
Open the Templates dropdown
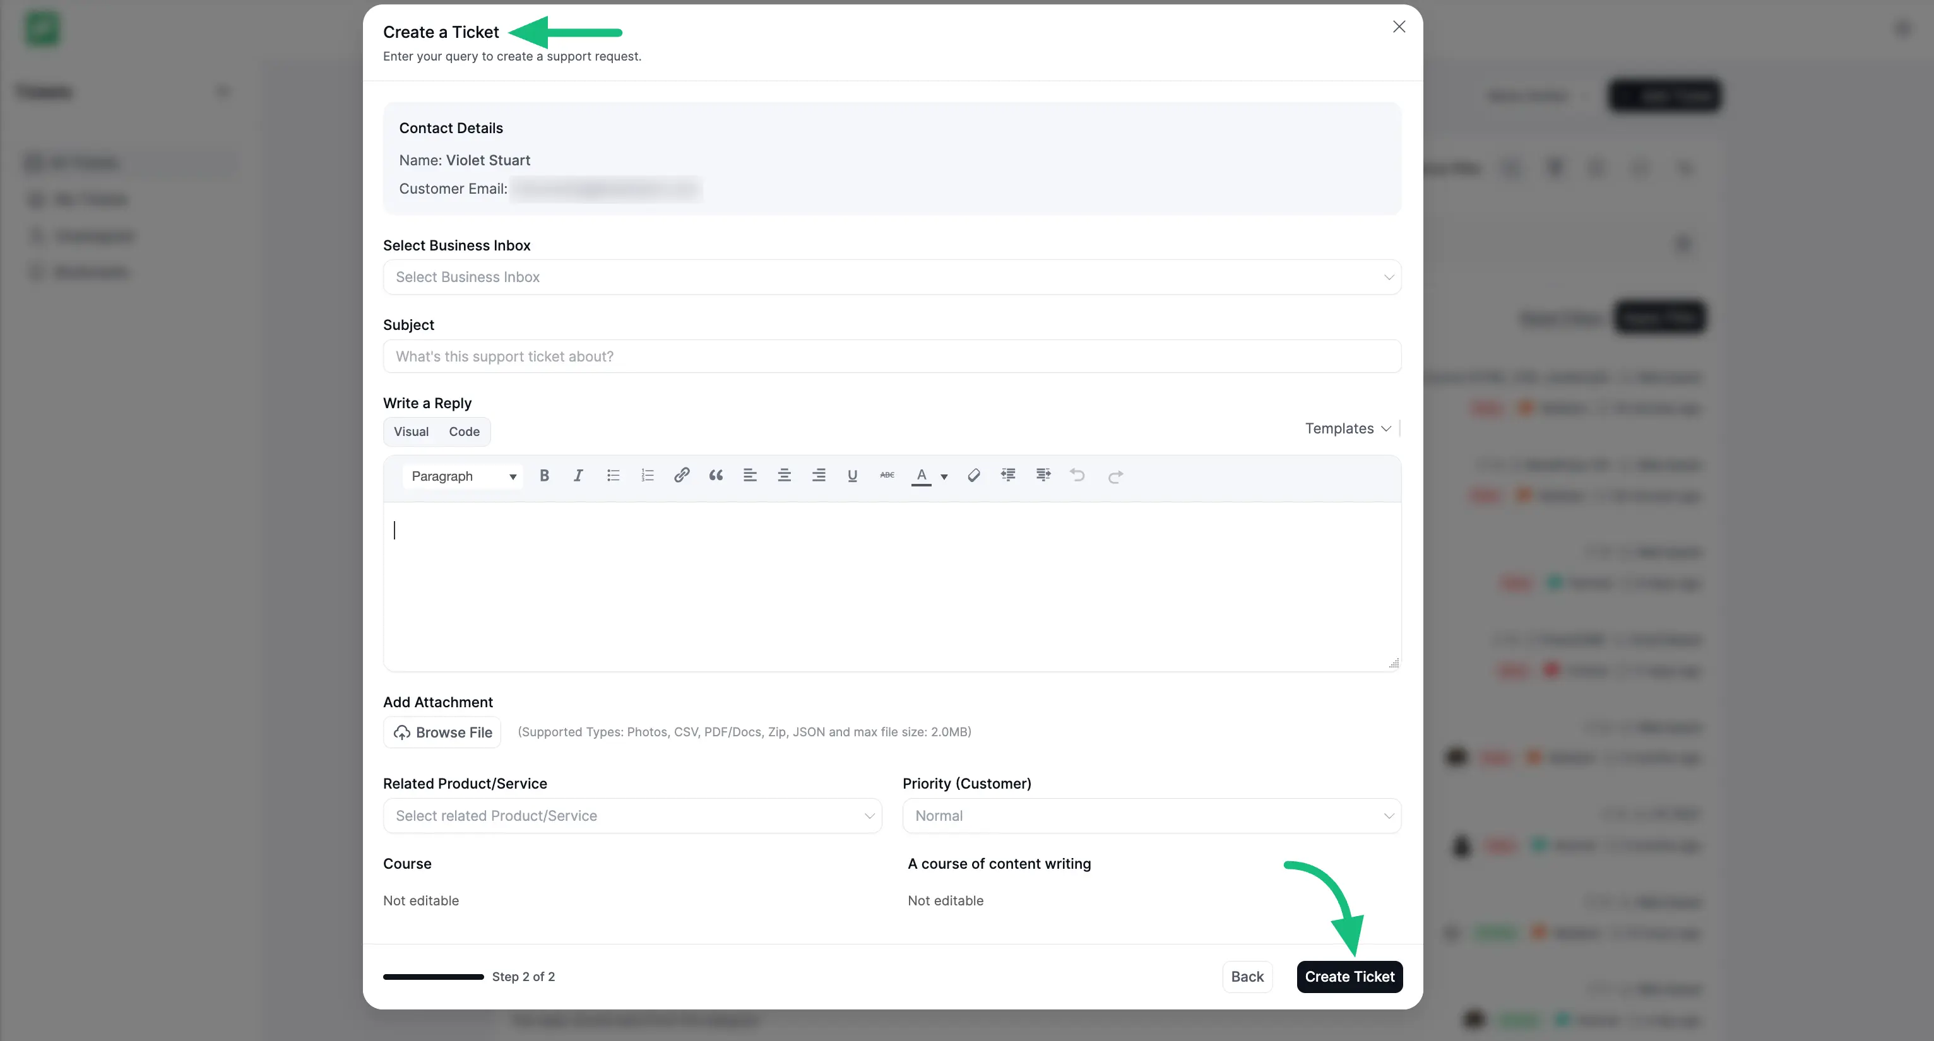click(x=1346, y=428)
